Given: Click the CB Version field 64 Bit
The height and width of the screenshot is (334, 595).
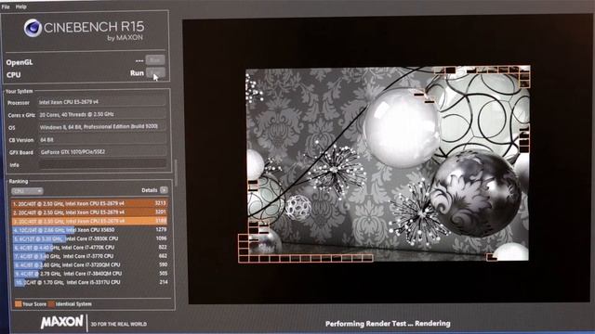Looking at the screenshot, I should coord(102,140).
